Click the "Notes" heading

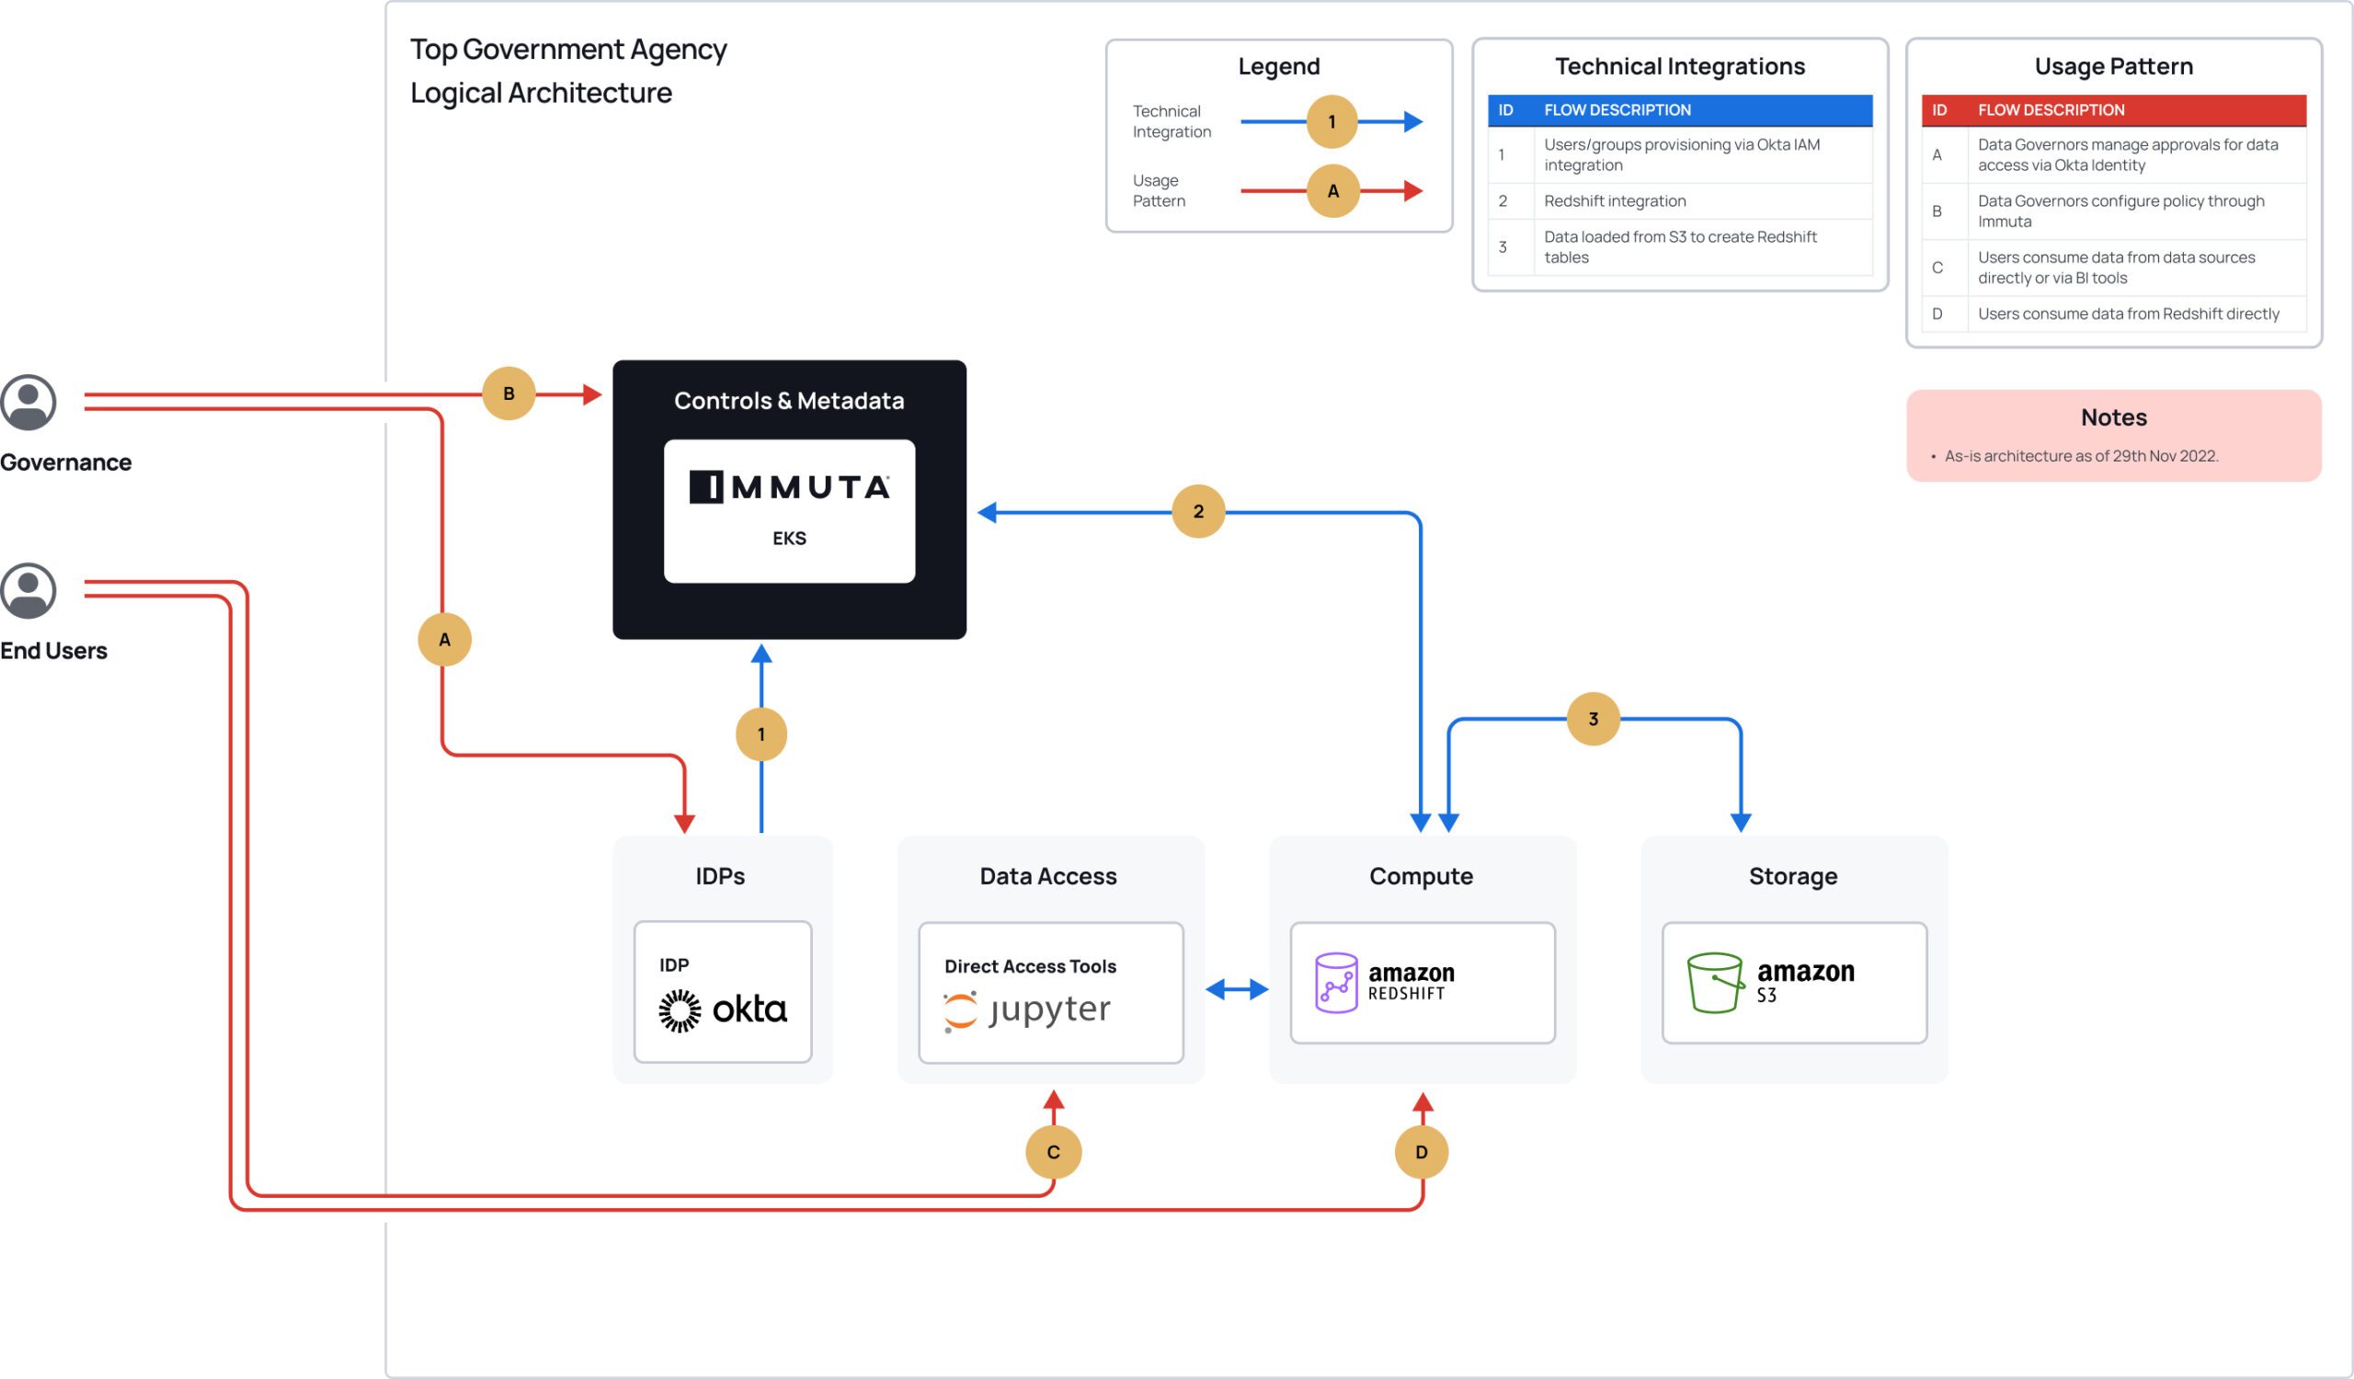tap(2114, 417)
